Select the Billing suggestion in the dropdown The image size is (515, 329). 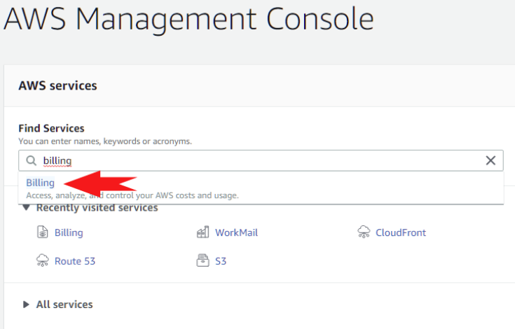pyautogui.click(x=40, y=183)
